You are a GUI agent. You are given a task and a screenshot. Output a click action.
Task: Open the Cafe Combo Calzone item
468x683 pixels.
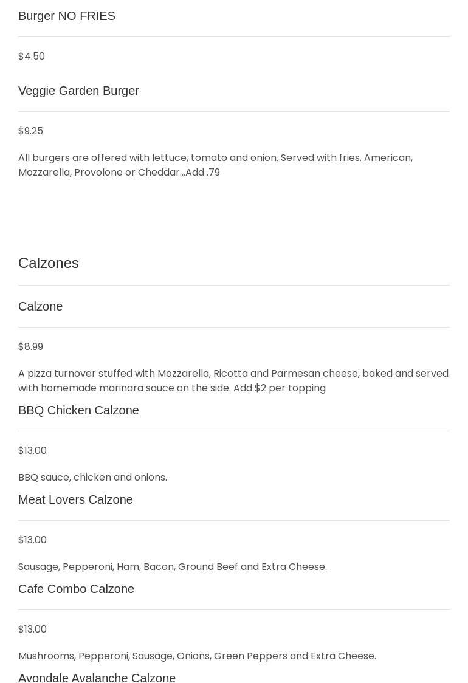point(76,589)
